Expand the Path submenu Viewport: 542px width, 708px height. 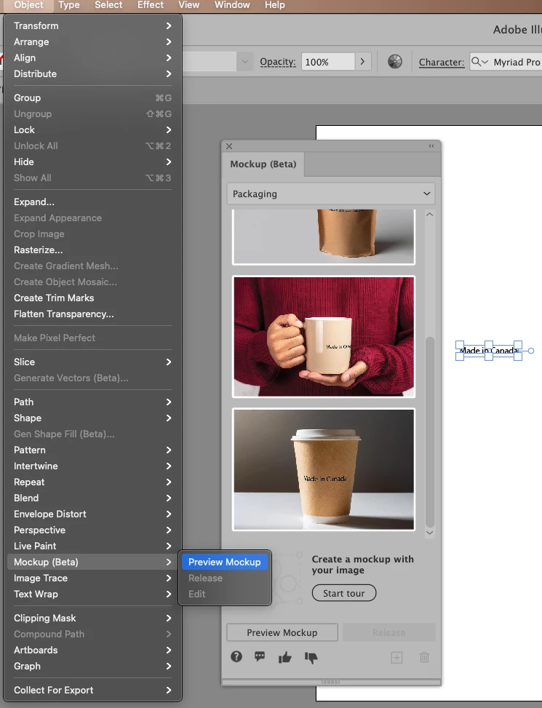tap(168, 402)
